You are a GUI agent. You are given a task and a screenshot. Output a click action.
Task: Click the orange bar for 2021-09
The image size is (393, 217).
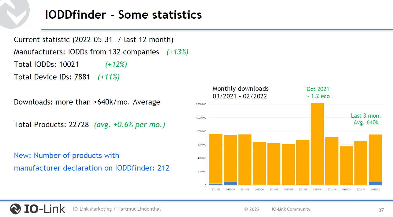tap(303, 163)
